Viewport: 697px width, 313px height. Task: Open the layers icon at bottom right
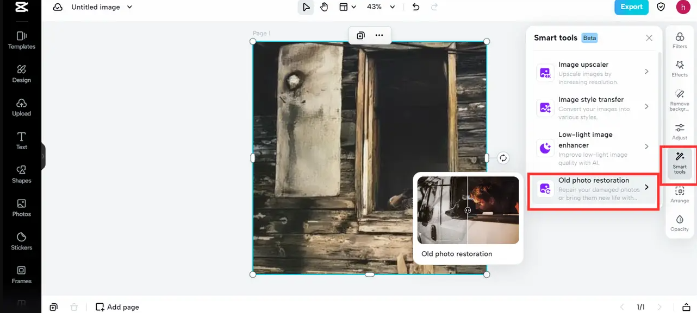[686, 307]
